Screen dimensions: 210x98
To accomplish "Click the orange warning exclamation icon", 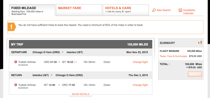I will point(12,27).
